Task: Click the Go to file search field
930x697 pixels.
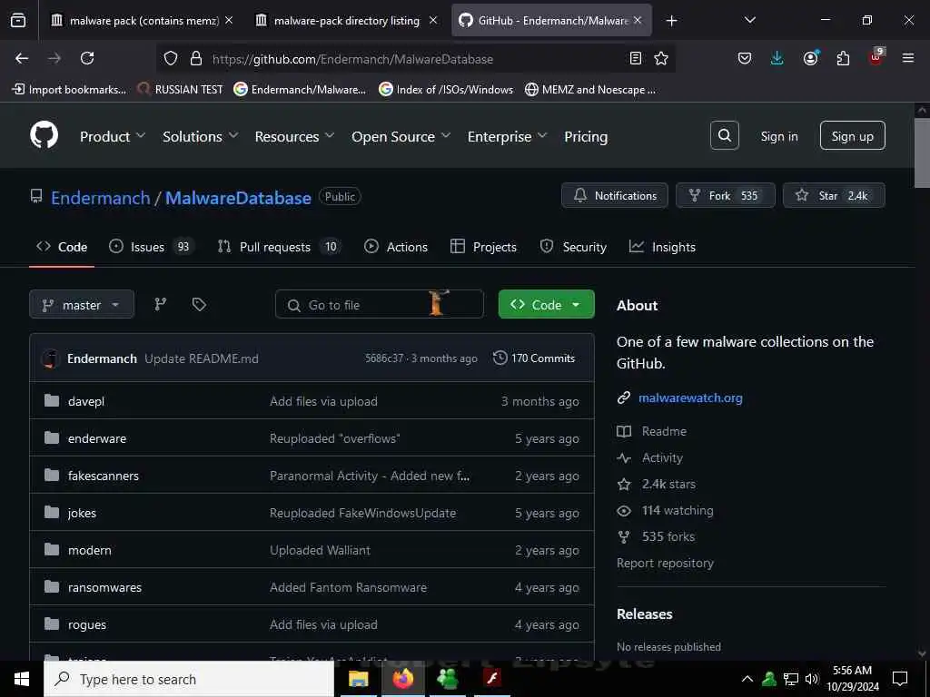Action: coord(379,305)
